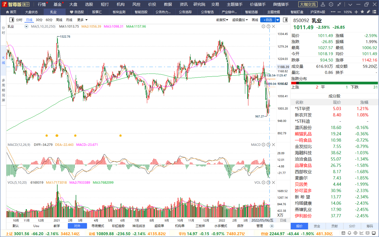Screen dimensions: 379x237
Task: Click the 大咖交流 button
Action: [x=308, y=5]
